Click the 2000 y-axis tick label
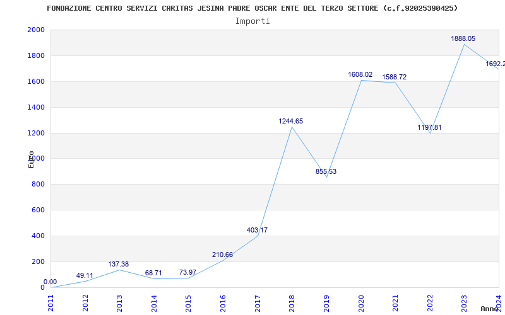The width and height of the screenshot is (505, 315). pyautogui.click(x=36, y=30)
